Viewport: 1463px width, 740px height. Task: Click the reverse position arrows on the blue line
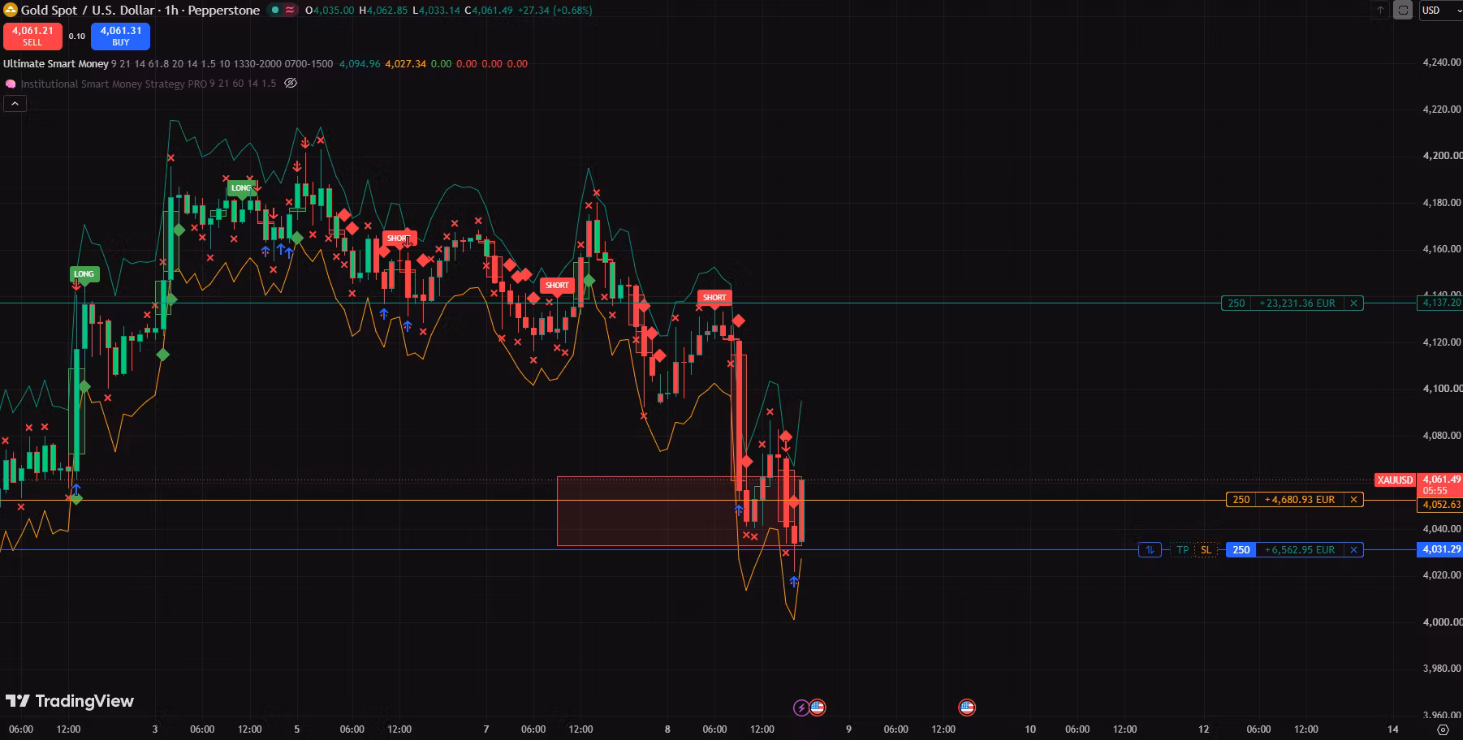coord(1150,550)
